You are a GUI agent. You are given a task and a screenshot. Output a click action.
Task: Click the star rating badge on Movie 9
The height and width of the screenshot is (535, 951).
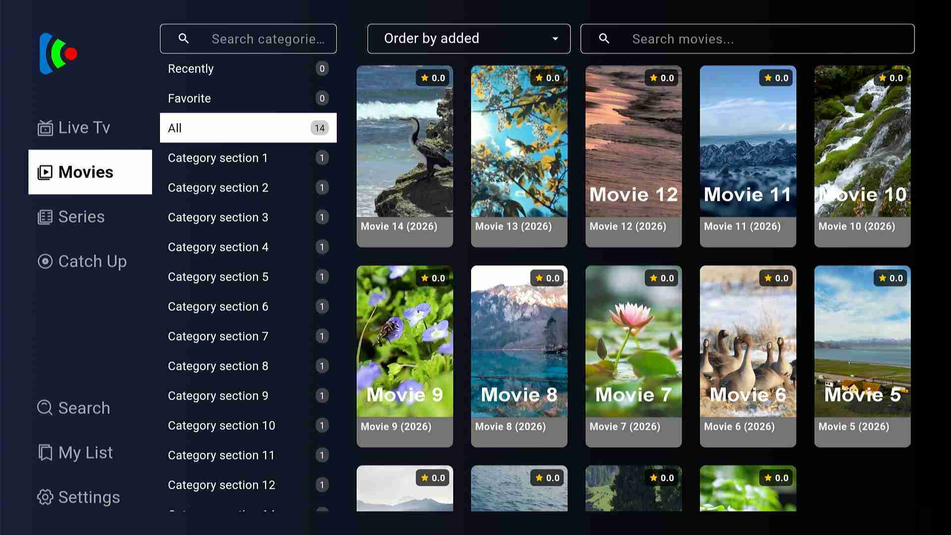point(433,278)
